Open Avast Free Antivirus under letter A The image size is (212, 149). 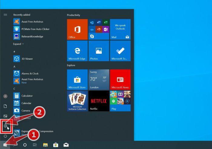pyautogui.click(x=28, y=81)
